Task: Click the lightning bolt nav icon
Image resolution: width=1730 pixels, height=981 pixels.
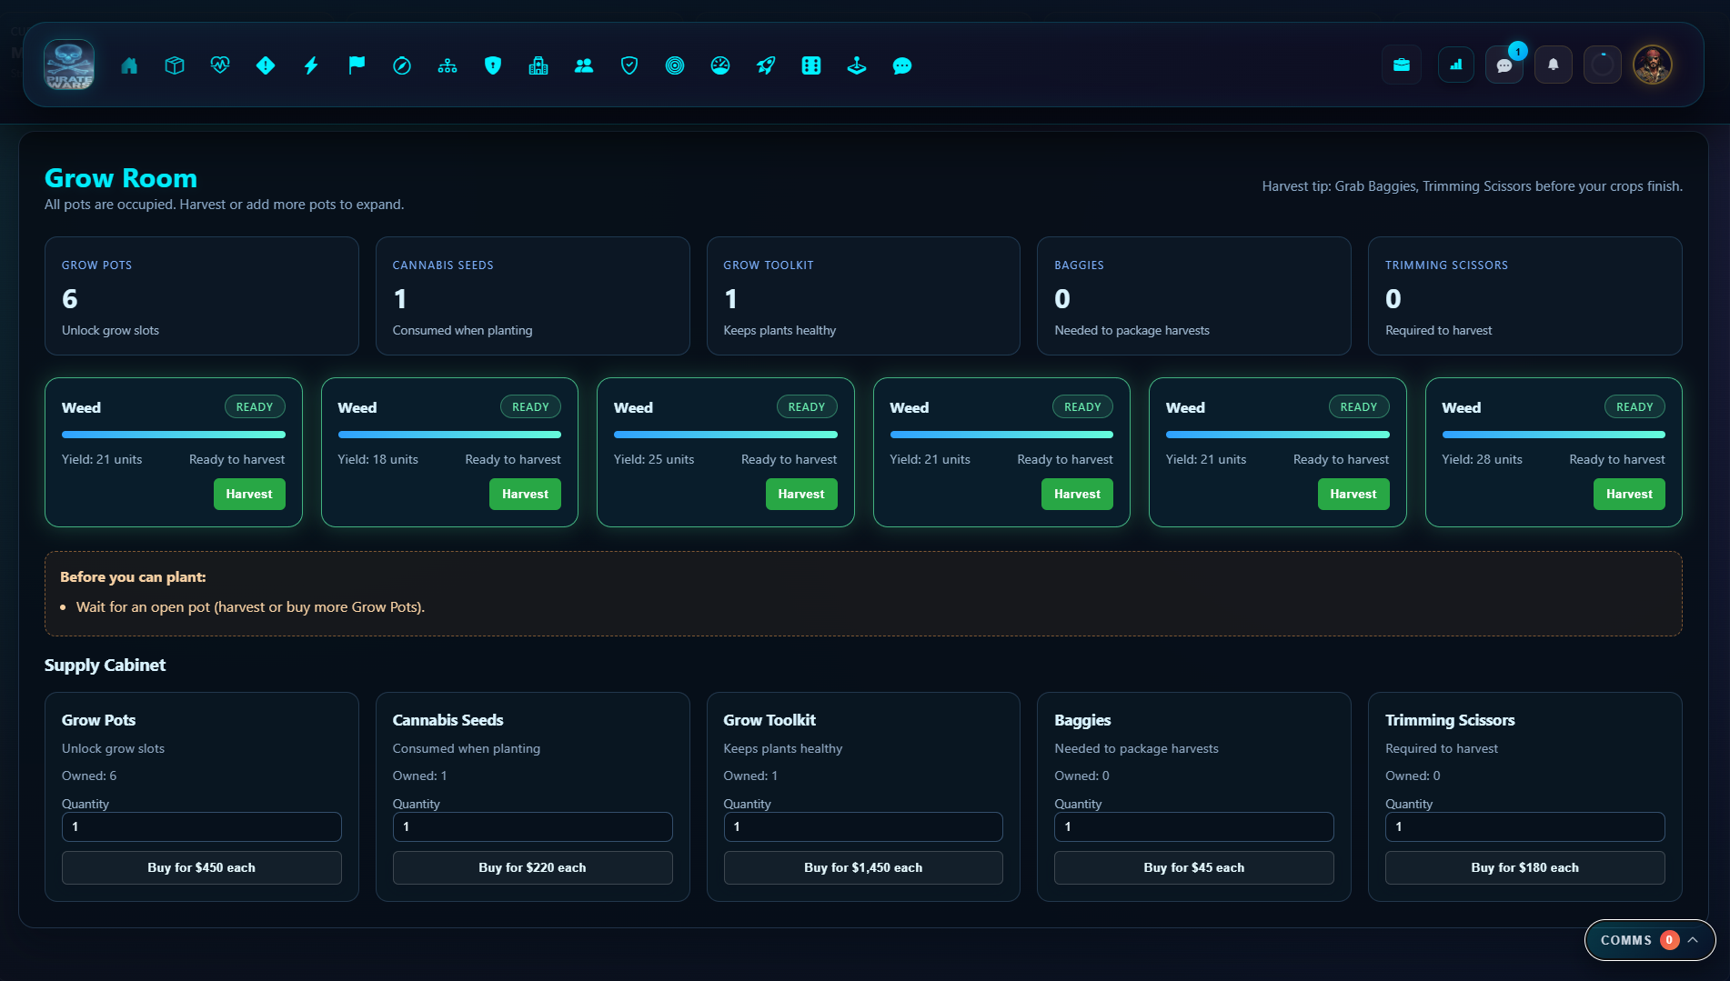Action: [311, 65]
